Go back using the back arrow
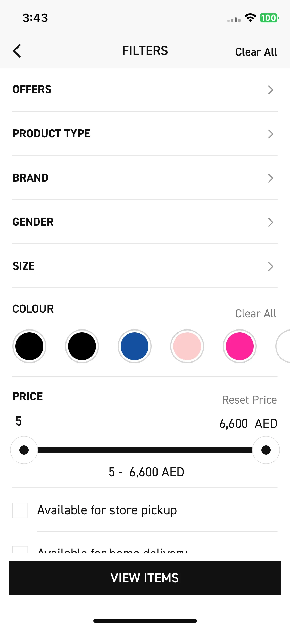 point(17,51)
